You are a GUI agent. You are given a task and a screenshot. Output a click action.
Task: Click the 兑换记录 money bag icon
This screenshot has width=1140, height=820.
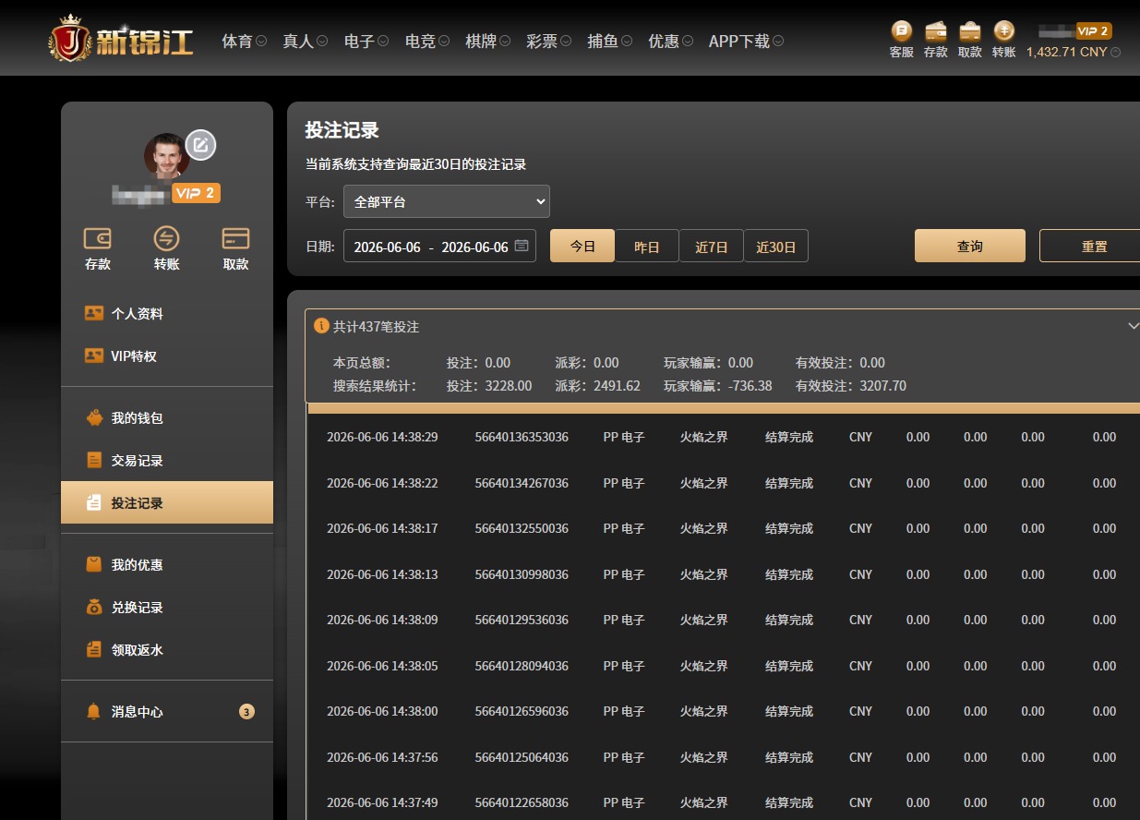click(x=94, y=607)
